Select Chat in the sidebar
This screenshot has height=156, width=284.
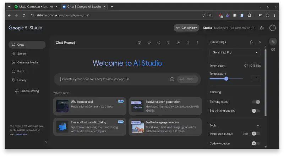[x=27, y=45]
